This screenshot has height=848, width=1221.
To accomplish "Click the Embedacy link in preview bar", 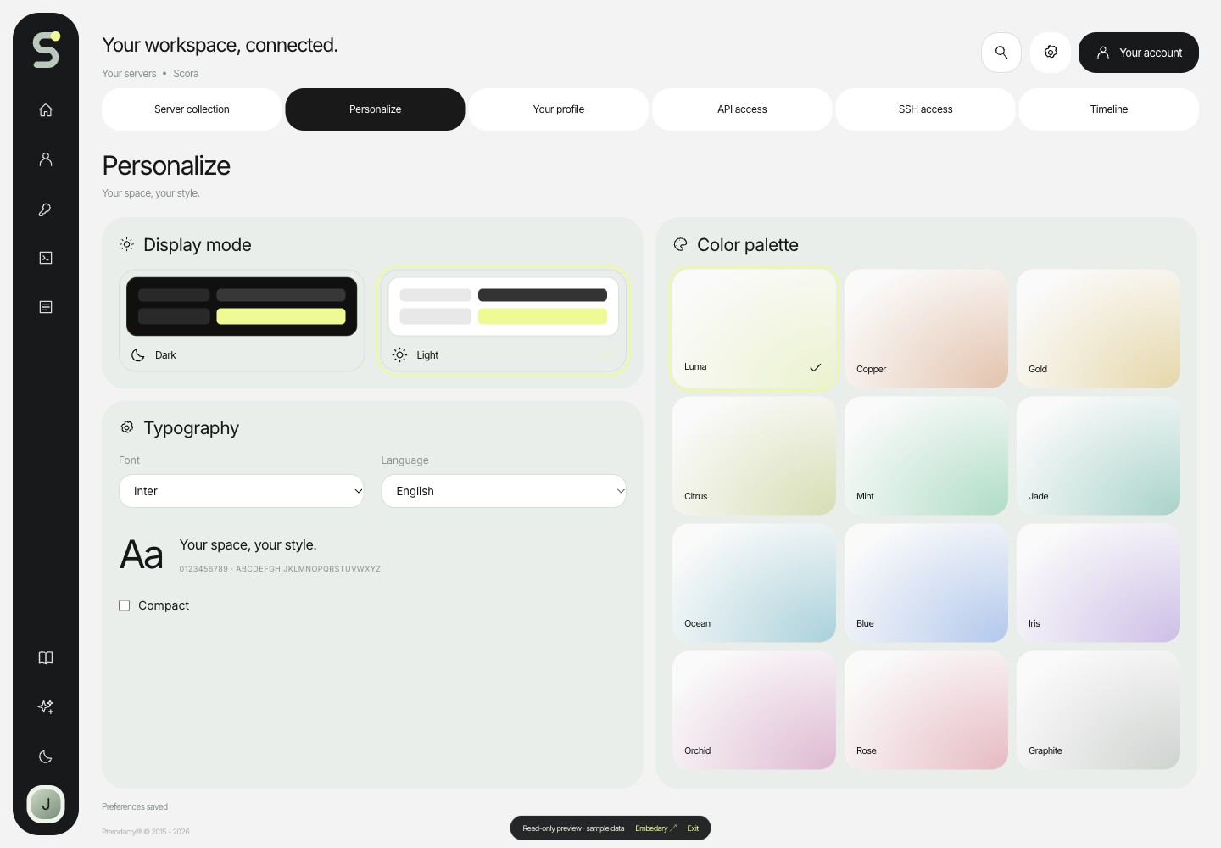I will [x=655, y=828].
